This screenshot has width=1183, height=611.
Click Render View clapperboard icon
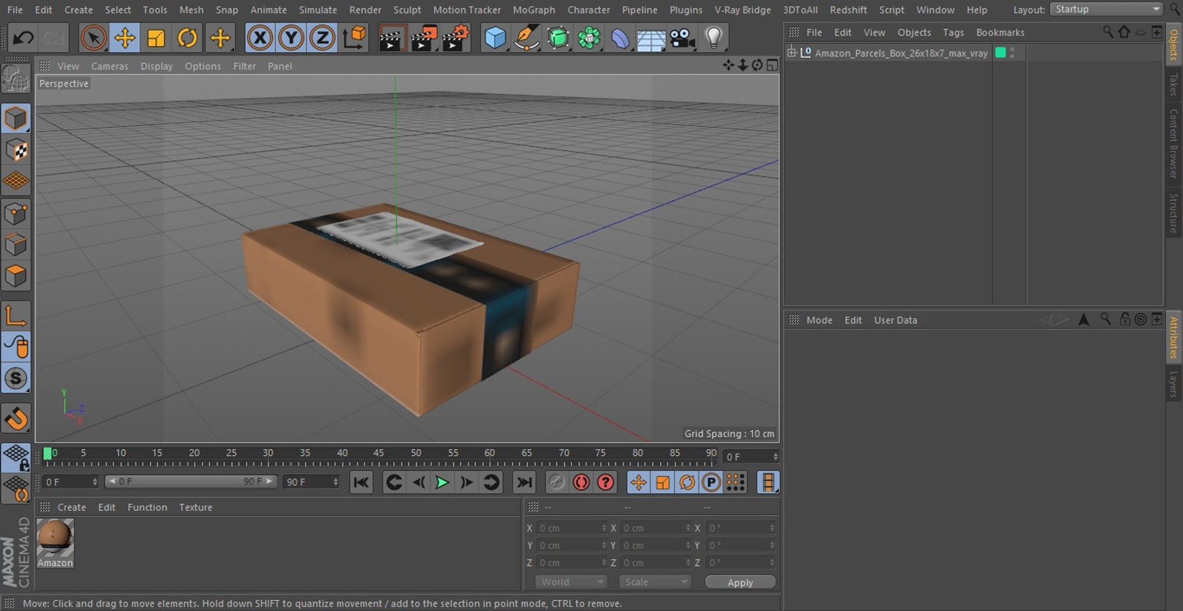click(391, 38)
